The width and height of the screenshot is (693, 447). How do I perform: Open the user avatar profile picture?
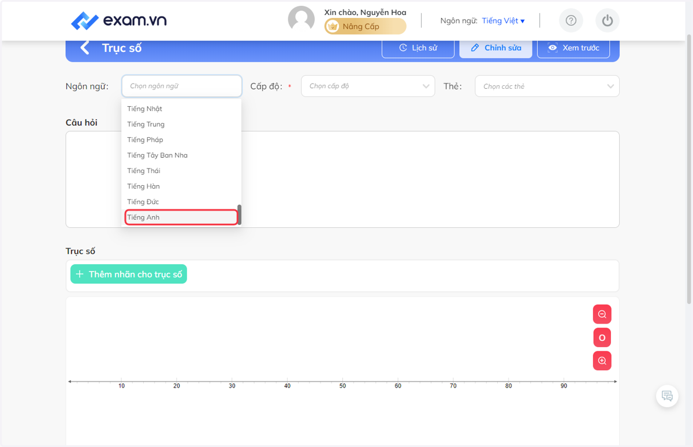pos(301,20)
